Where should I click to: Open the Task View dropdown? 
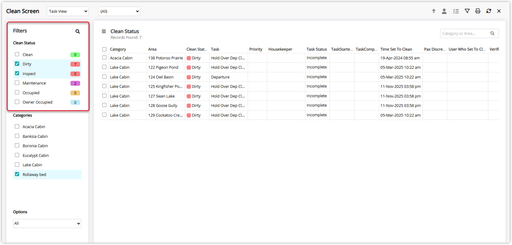pos(68,11)
